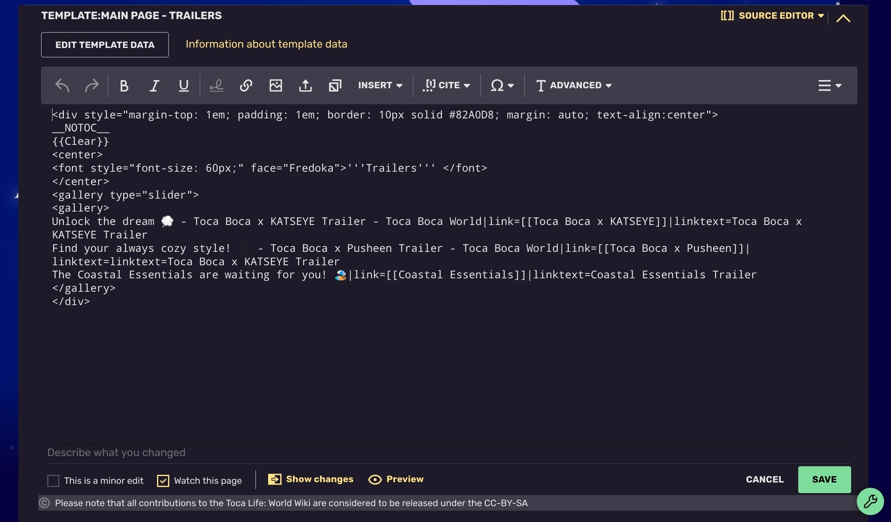Open the upload file tool
Image resolution: width=891 pixels, height=522 pixels.
[306, 85]
